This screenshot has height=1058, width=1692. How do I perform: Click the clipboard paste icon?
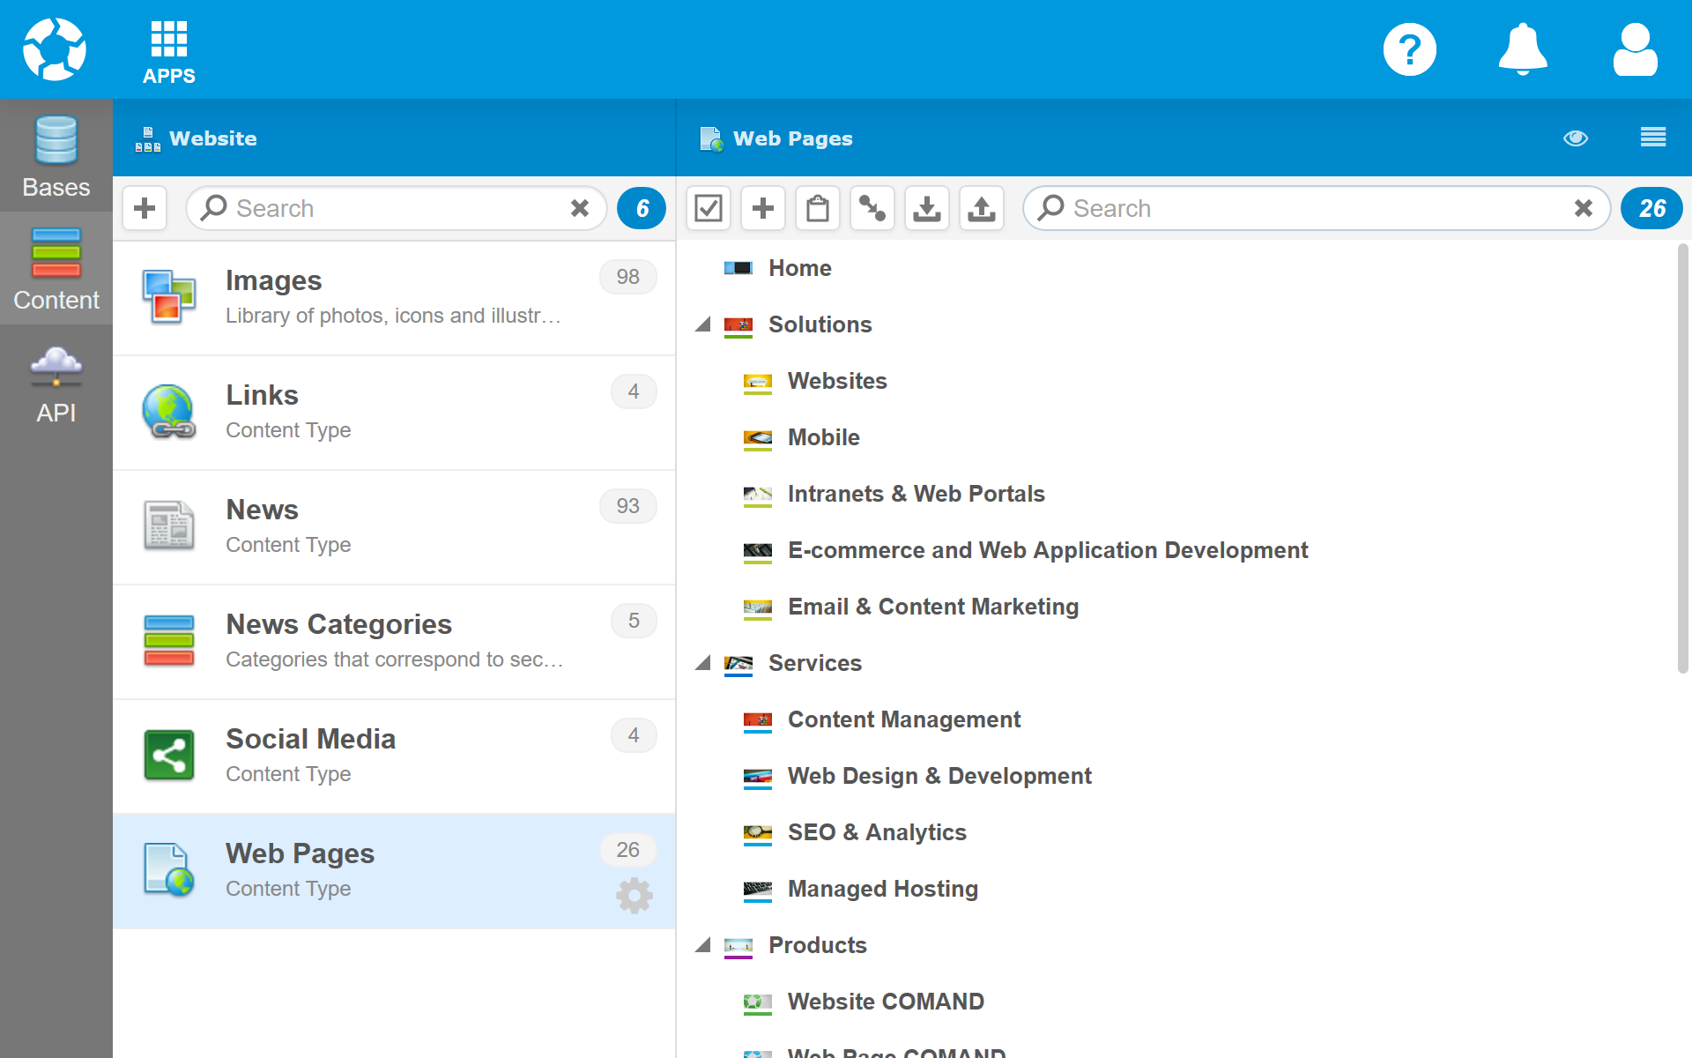818,208
